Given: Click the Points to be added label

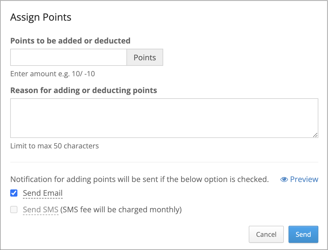Looking at the screenshot, I should coord(70,41).
